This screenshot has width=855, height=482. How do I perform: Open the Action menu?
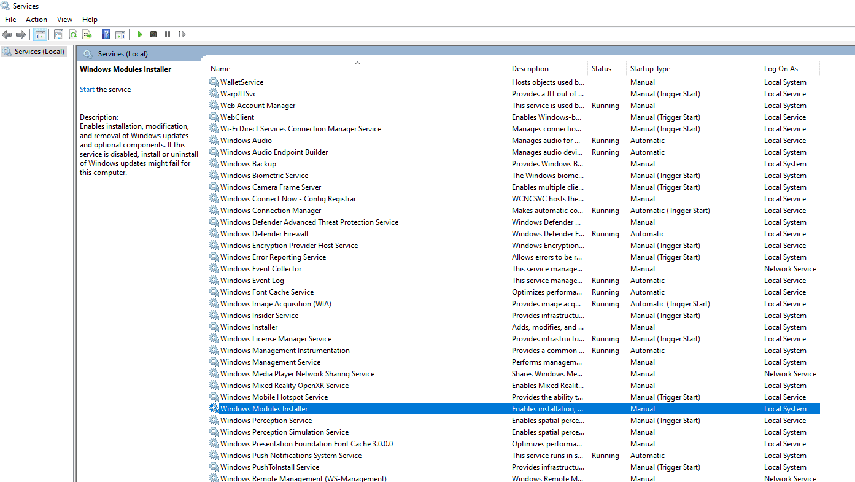(36, 20)
